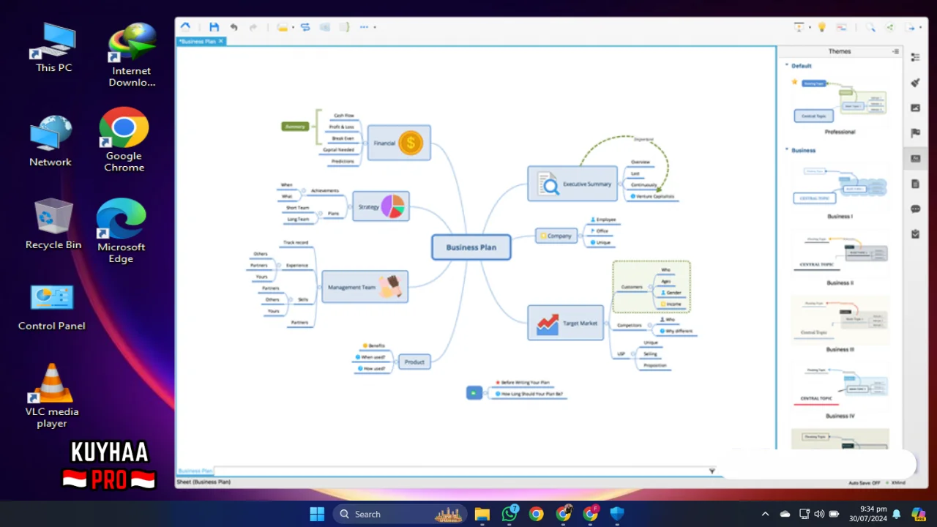Click the boundary toolbar icon
This screenshot has height=527, width=937.
pyautogui.click(x=325, y=27)
